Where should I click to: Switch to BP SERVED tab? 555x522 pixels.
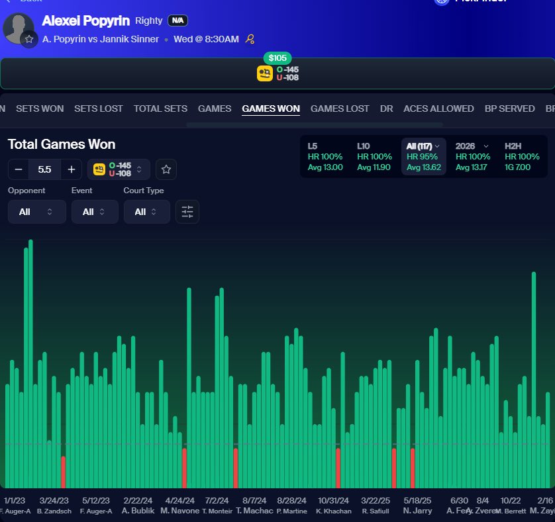tap(509, 109)
